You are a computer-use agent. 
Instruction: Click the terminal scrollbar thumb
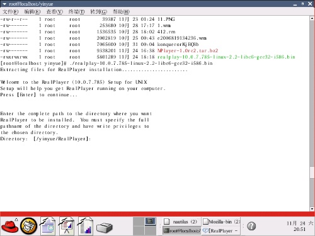312,172
